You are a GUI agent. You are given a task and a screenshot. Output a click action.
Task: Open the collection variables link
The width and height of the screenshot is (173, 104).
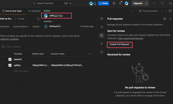(x=9, y=39)
